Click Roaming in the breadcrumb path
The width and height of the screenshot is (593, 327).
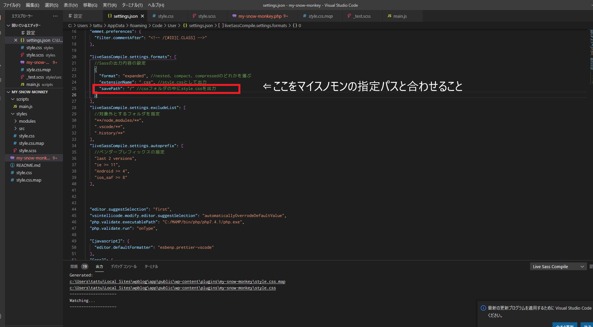click(138, 25)
